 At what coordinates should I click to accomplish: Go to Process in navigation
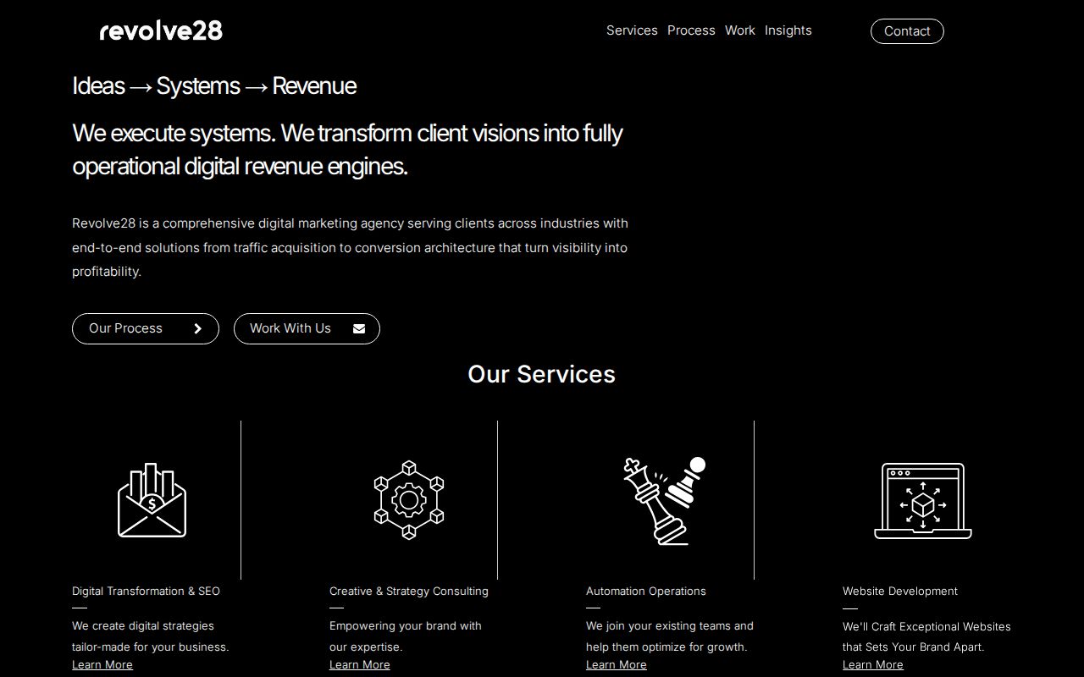691,30
